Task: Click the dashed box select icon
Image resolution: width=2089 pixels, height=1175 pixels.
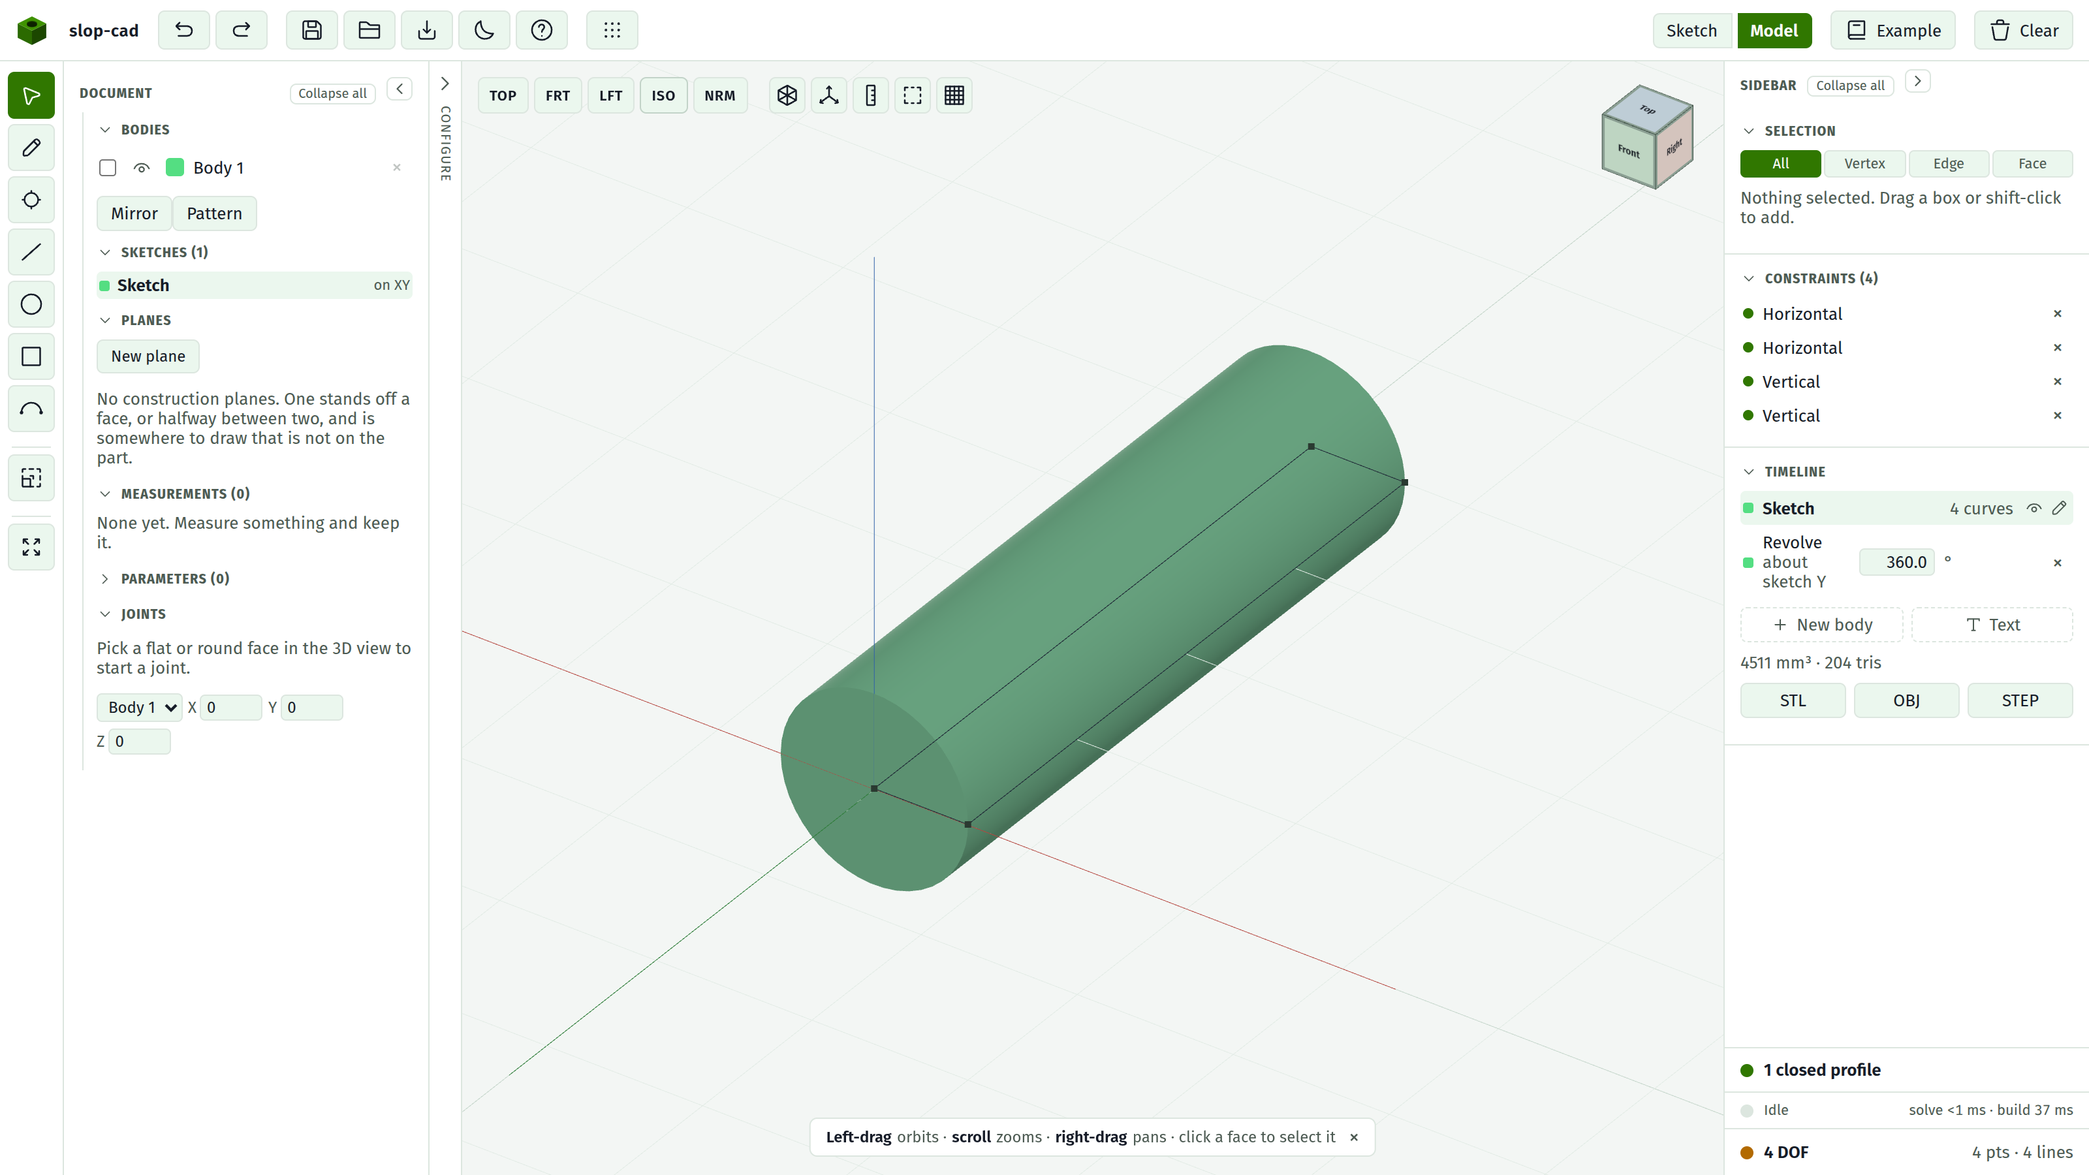Action: tap(913, 96)
